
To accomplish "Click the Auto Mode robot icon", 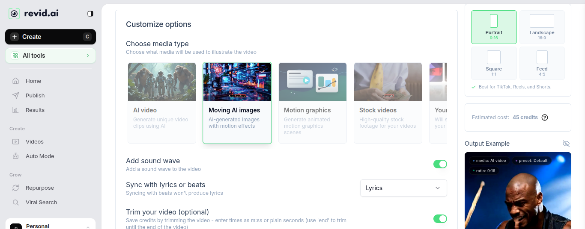I will (16, 156).
